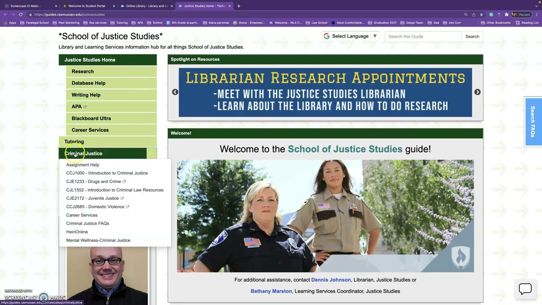Bookmark this page with the star icon

(481, 14)
